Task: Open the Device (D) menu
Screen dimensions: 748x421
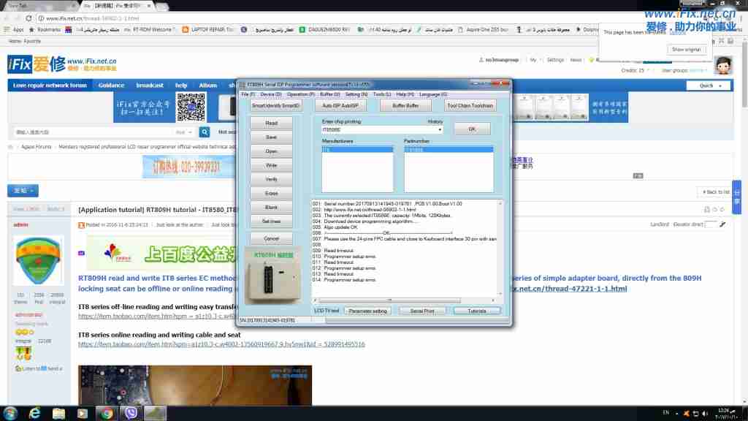Action: pyautogui.click(x=270, y=94)
